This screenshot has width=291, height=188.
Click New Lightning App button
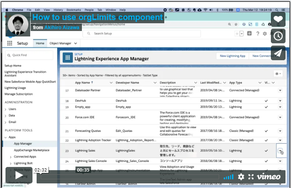pos(232,56)
